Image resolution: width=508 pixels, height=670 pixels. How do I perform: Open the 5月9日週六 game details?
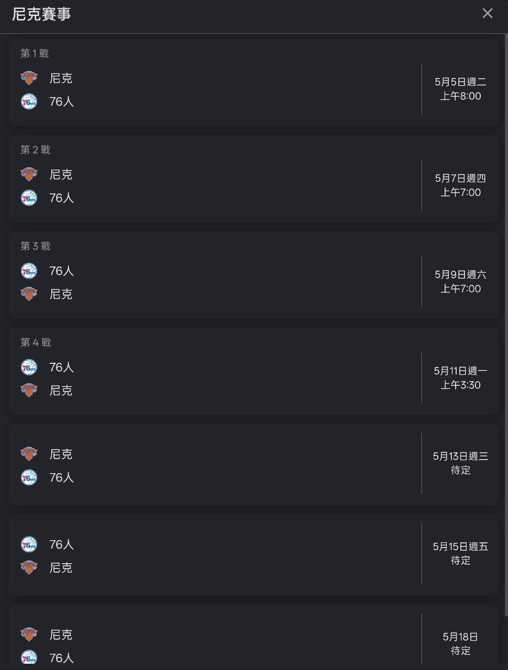pos(254,275)
